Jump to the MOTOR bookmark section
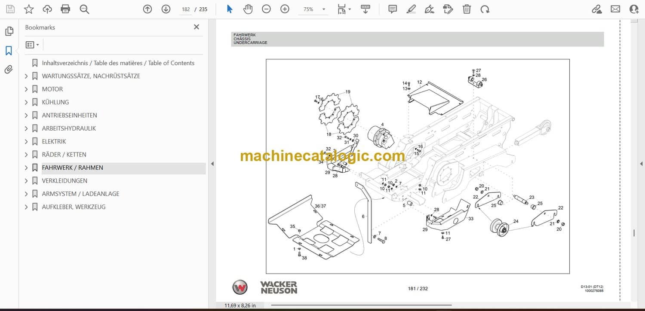 coord(52,89)
